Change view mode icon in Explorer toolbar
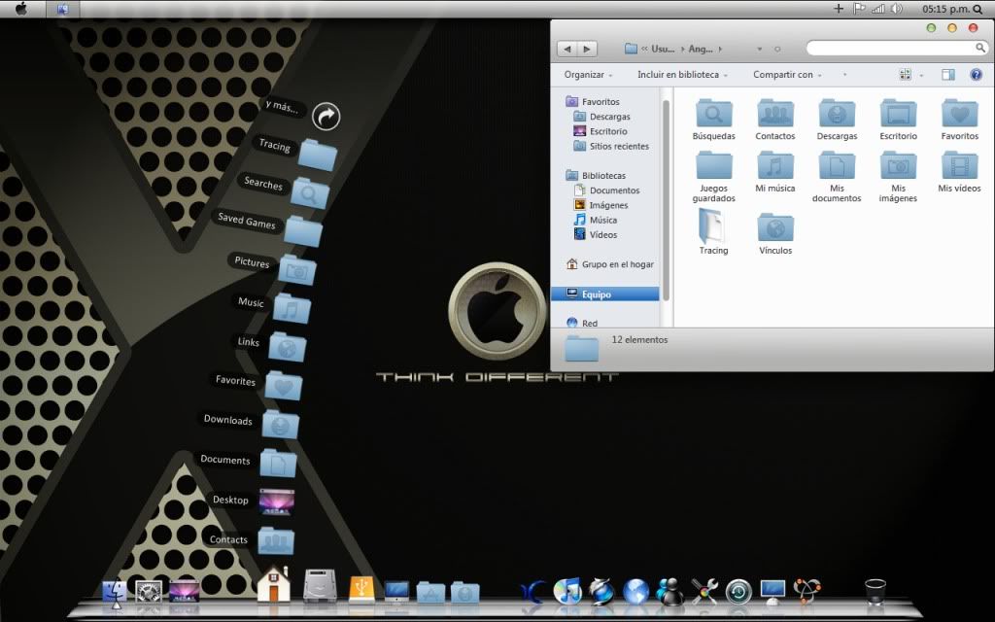995x622 pixels. (x=906, y=74)
